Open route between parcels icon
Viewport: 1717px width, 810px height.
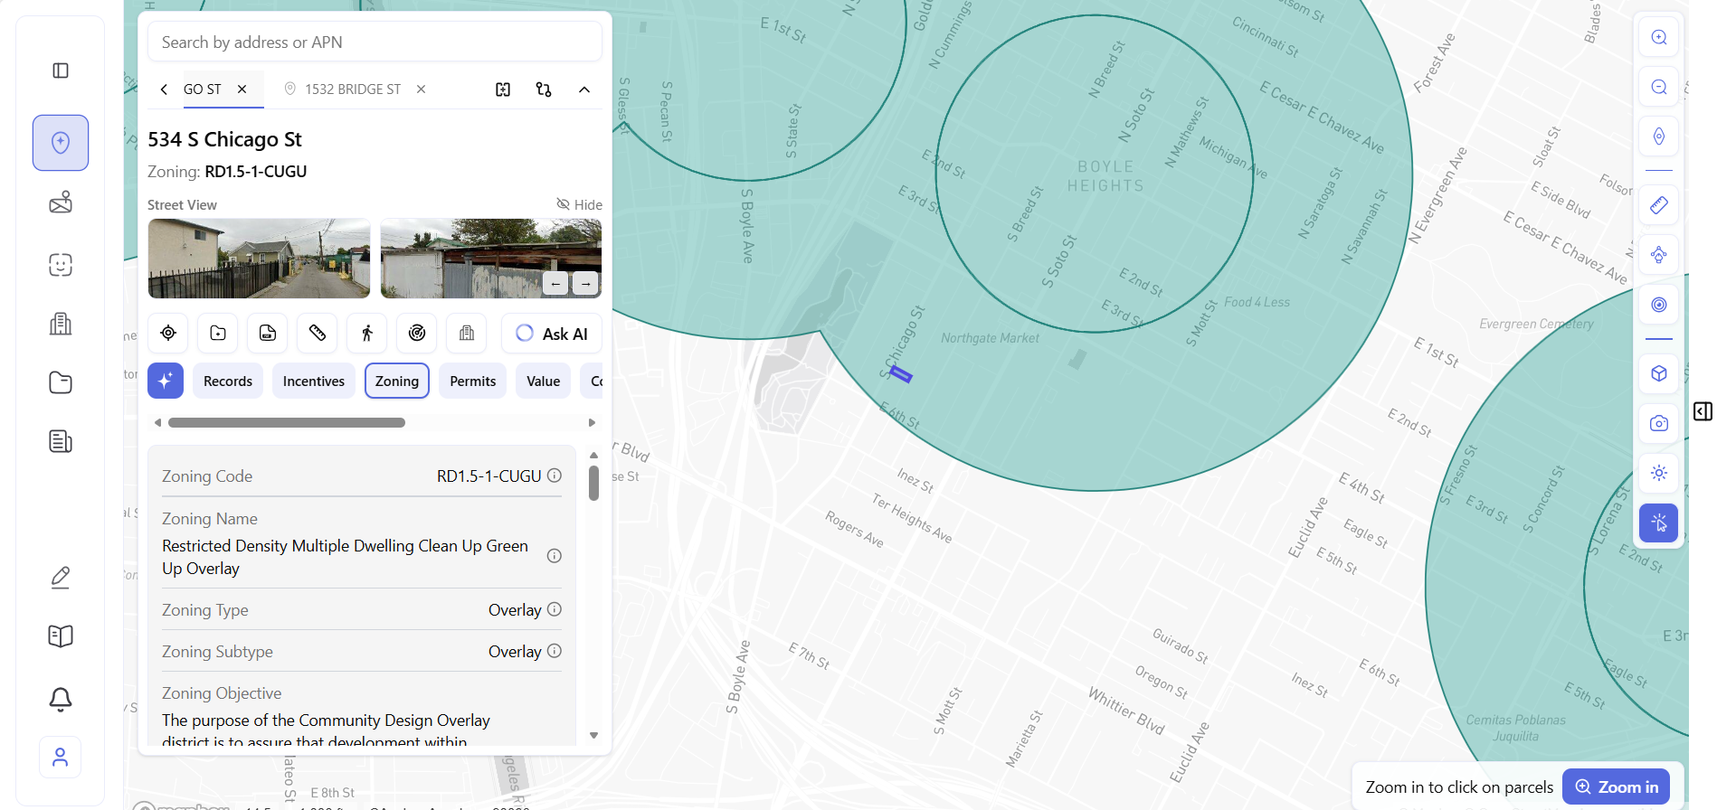pyautogui.click(x=544, y=89)
